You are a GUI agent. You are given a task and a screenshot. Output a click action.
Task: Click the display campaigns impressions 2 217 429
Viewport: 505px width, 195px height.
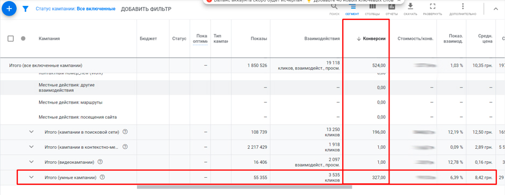(x=257, y=147)
